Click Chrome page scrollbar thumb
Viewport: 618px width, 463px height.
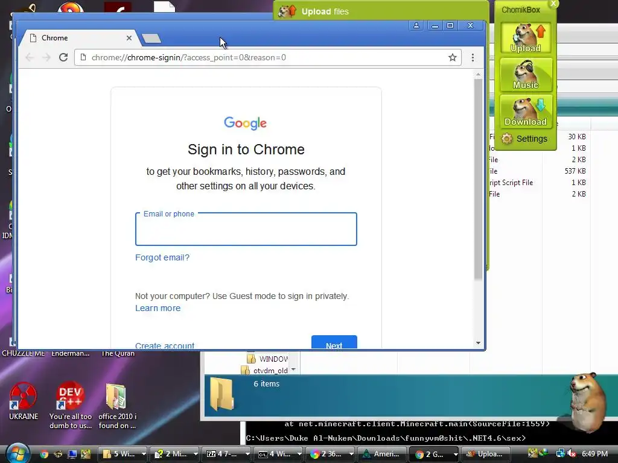coord(478,179)
